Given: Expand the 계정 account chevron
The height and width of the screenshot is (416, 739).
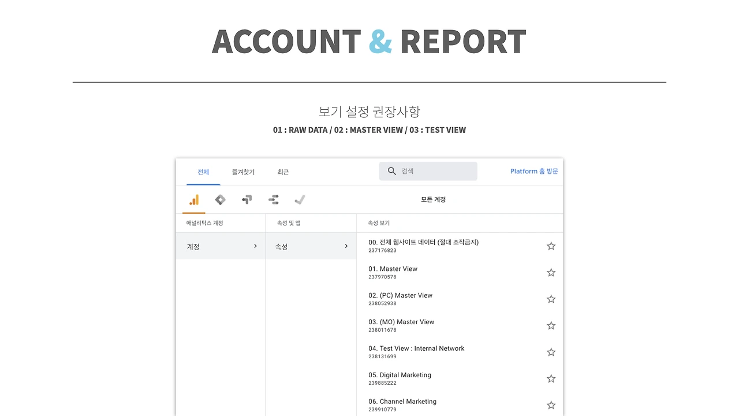Looking at the screenshot, I should point(255,246).
